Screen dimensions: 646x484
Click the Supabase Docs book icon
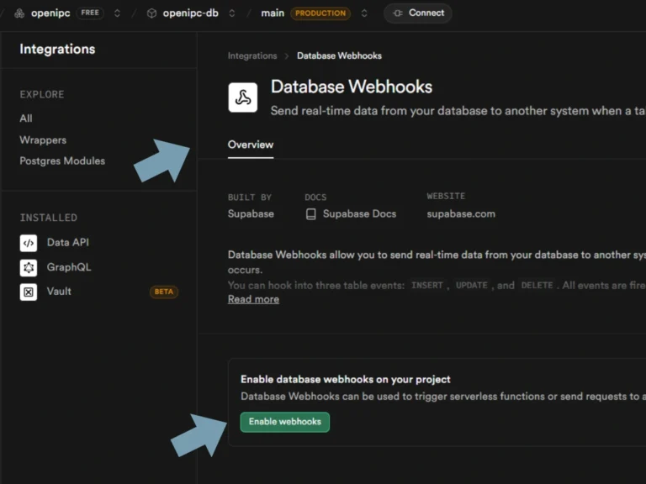[x=311, y=214]
